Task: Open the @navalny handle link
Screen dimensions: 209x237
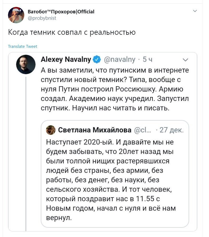Action: click(x=120, y=59)
